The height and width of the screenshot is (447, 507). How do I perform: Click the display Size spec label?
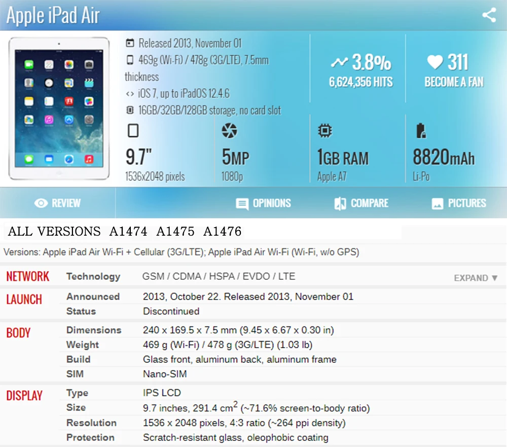(76, 407)
